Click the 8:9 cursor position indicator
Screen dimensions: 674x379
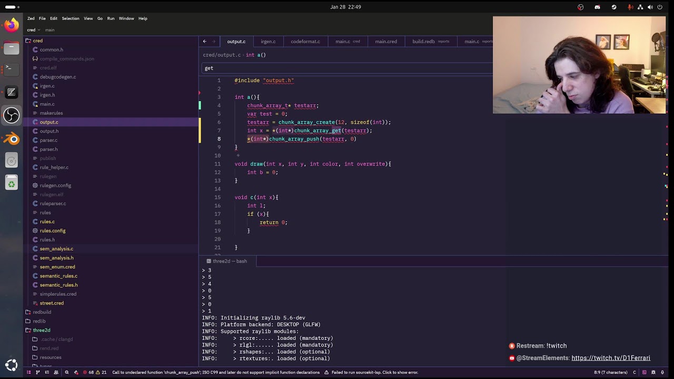[x=610, y=372]
